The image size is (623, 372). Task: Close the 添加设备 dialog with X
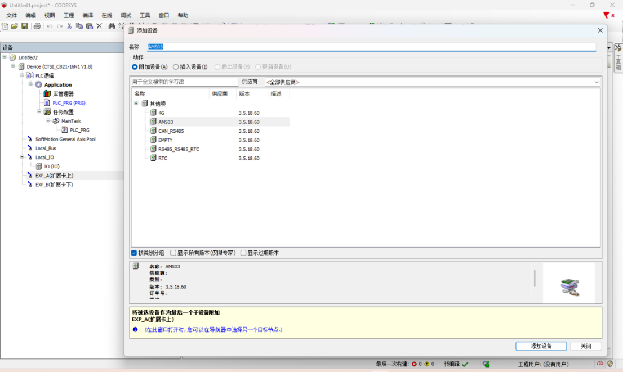tap(600, 30)
